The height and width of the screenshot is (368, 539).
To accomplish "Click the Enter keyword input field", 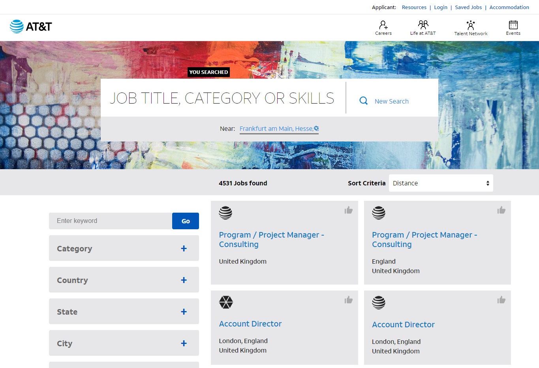I will (111, 221).
